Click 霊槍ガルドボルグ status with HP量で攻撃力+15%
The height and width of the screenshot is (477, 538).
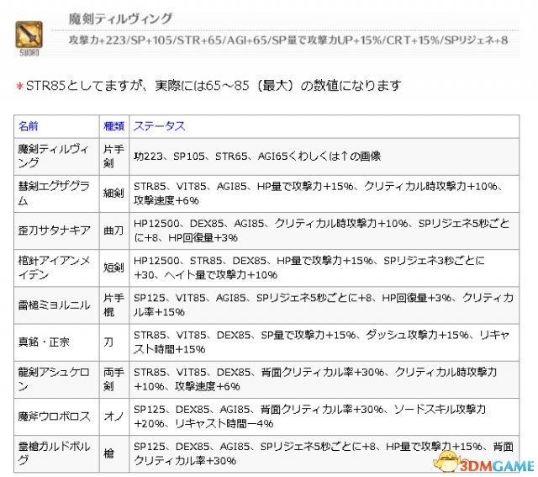pyautogui.click(x=324, y=453)
